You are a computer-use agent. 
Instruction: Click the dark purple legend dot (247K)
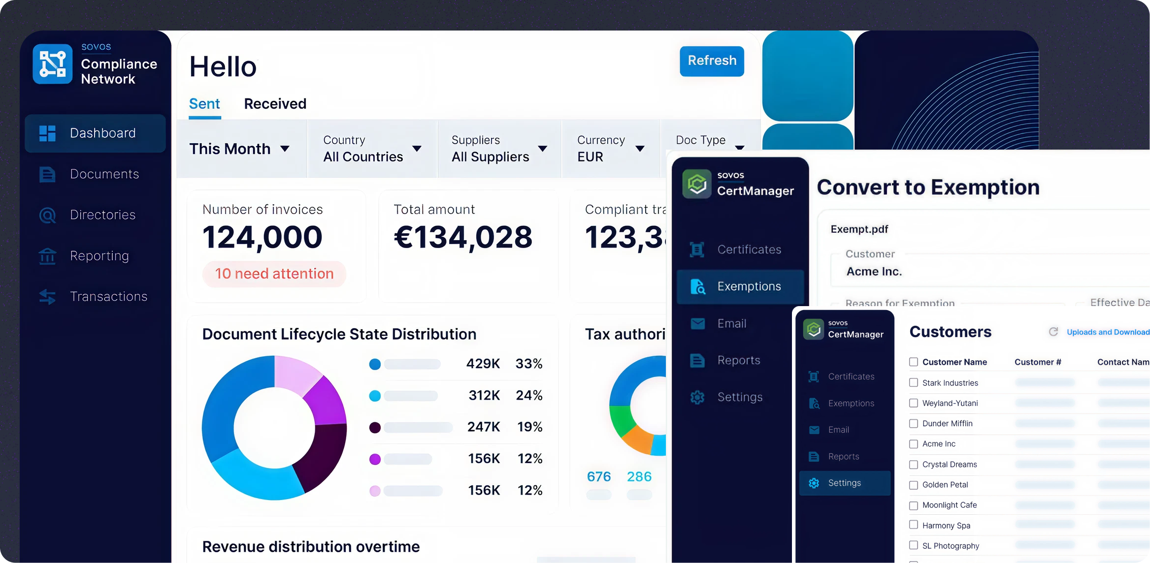(x=375, y=427)
